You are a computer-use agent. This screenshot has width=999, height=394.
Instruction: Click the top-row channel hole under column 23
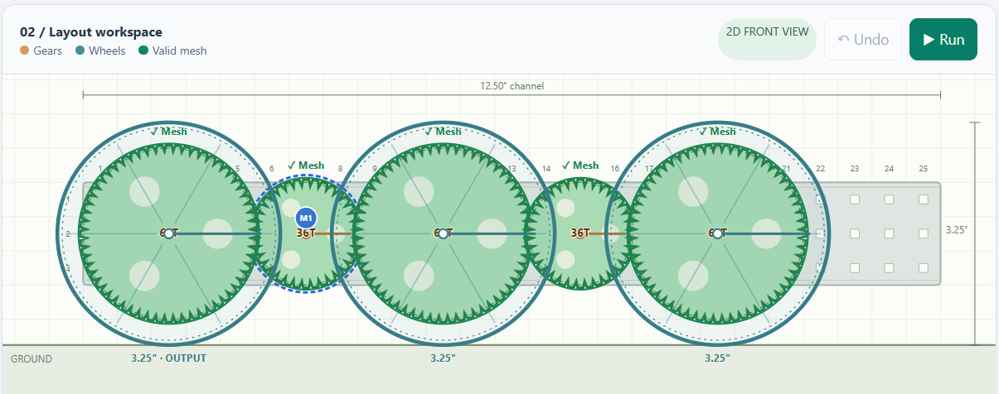point(855,199)
